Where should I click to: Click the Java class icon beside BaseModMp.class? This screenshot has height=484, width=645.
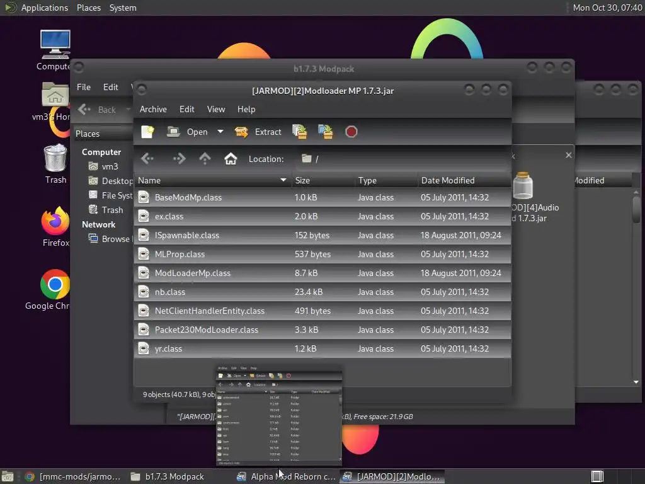click(x=144, y=197)
